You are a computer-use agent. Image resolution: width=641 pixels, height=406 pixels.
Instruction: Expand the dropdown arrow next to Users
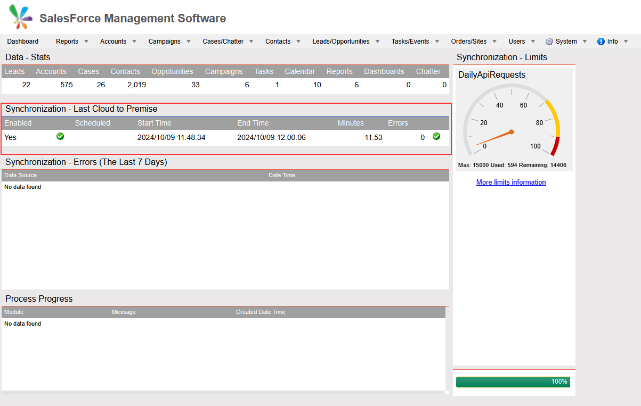533,42
